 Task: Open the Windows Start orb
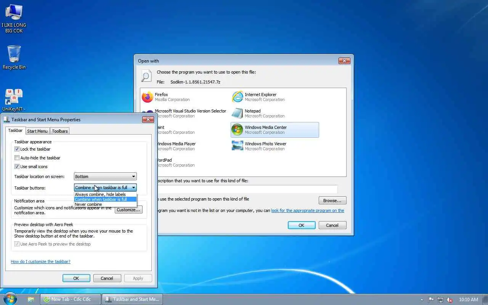pyautogui.click(x=10, y=299)
